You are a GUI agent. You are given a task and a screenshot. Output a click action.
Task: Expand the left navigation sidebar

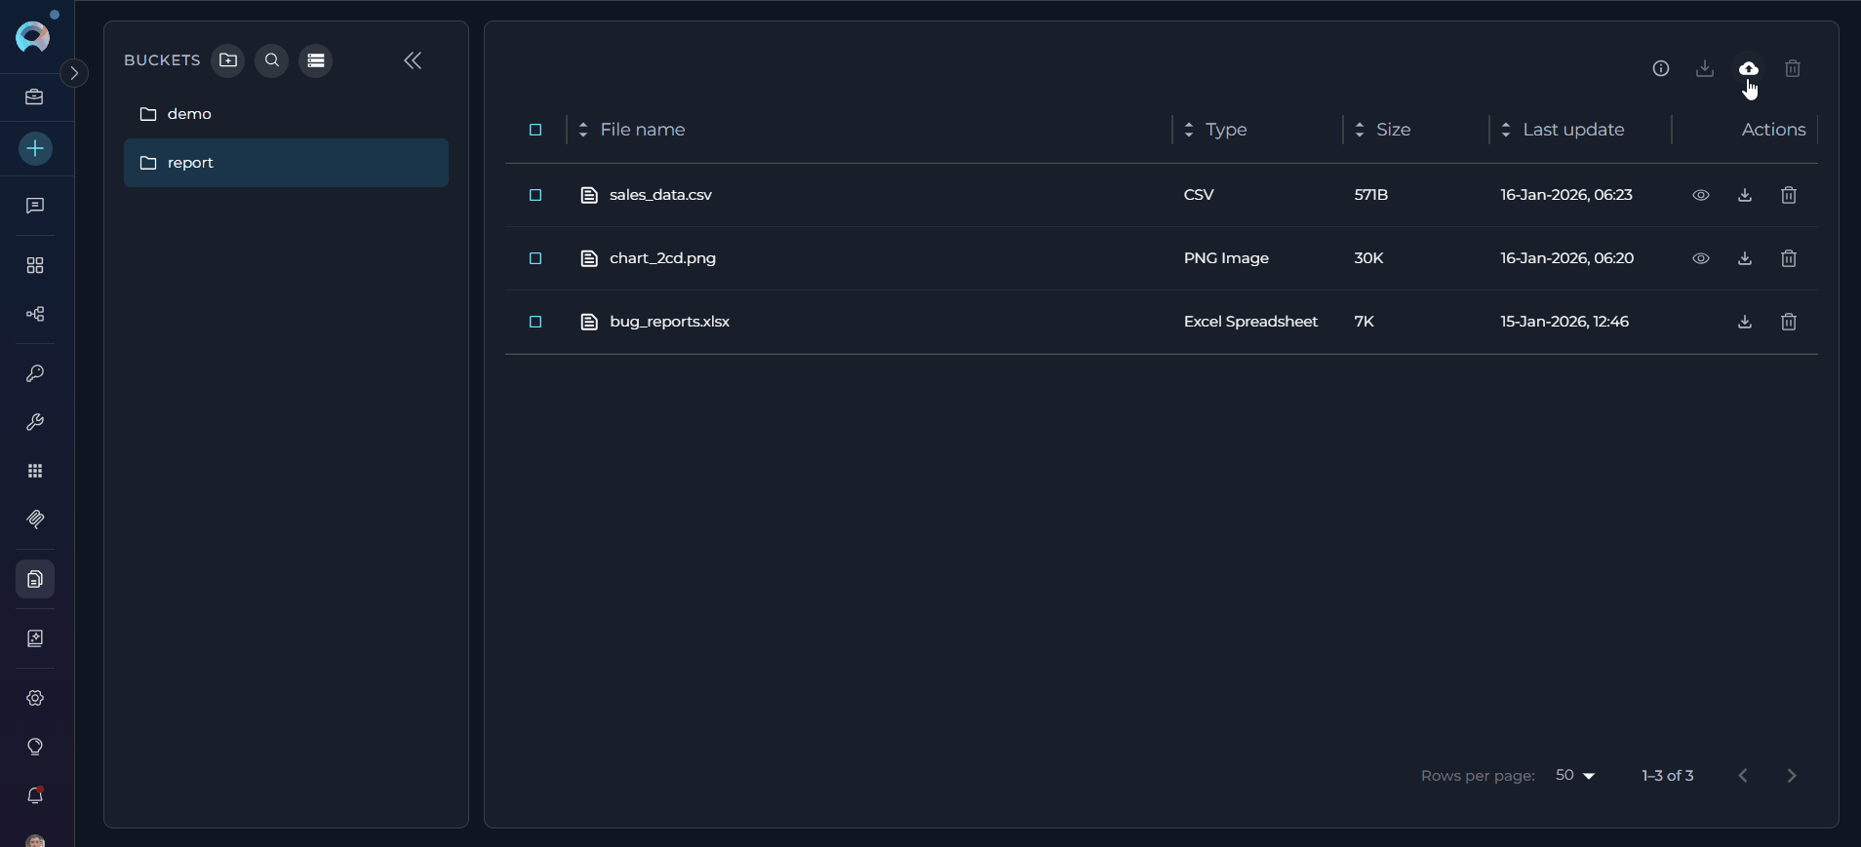pyautogui.click(x=74, y=73)
